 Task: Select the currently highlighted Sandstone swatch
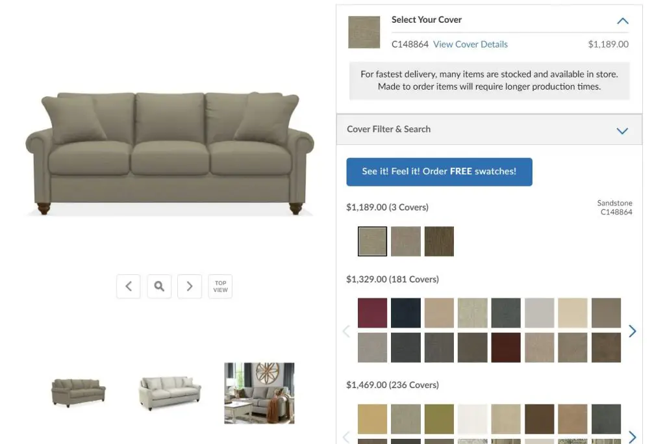(371, 241)
